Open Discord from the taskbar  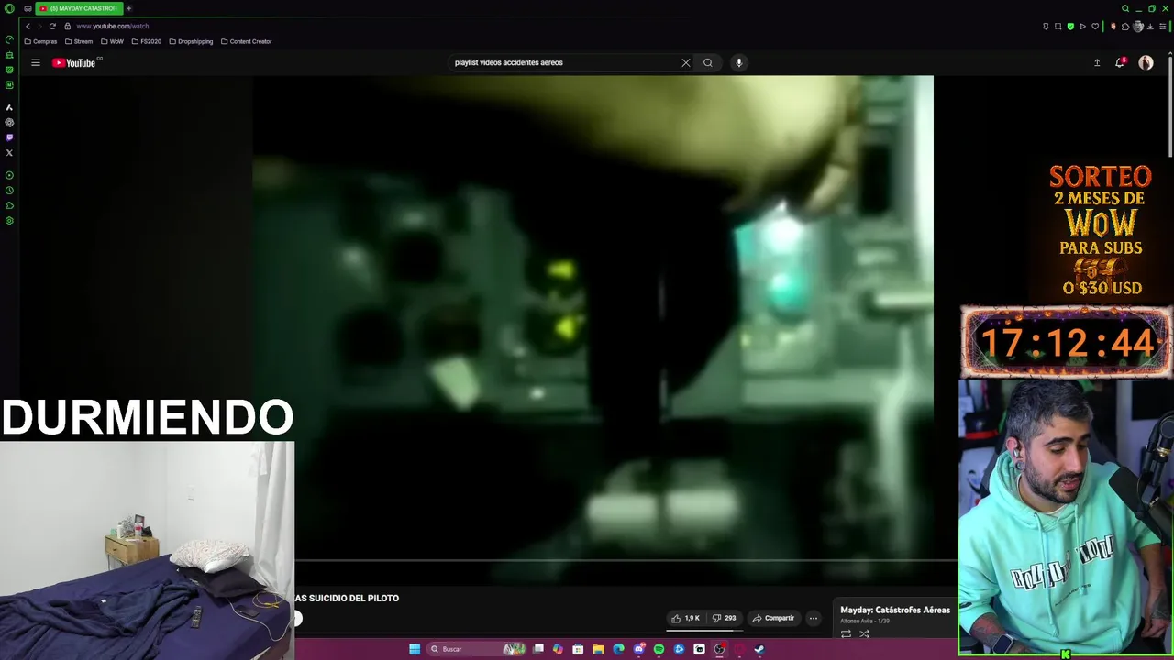(639, 649)
